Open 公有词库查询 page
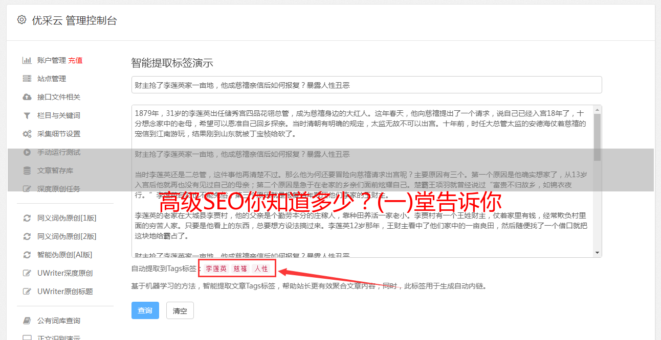The width and height of the screenshot is (661, 340). 59,321
